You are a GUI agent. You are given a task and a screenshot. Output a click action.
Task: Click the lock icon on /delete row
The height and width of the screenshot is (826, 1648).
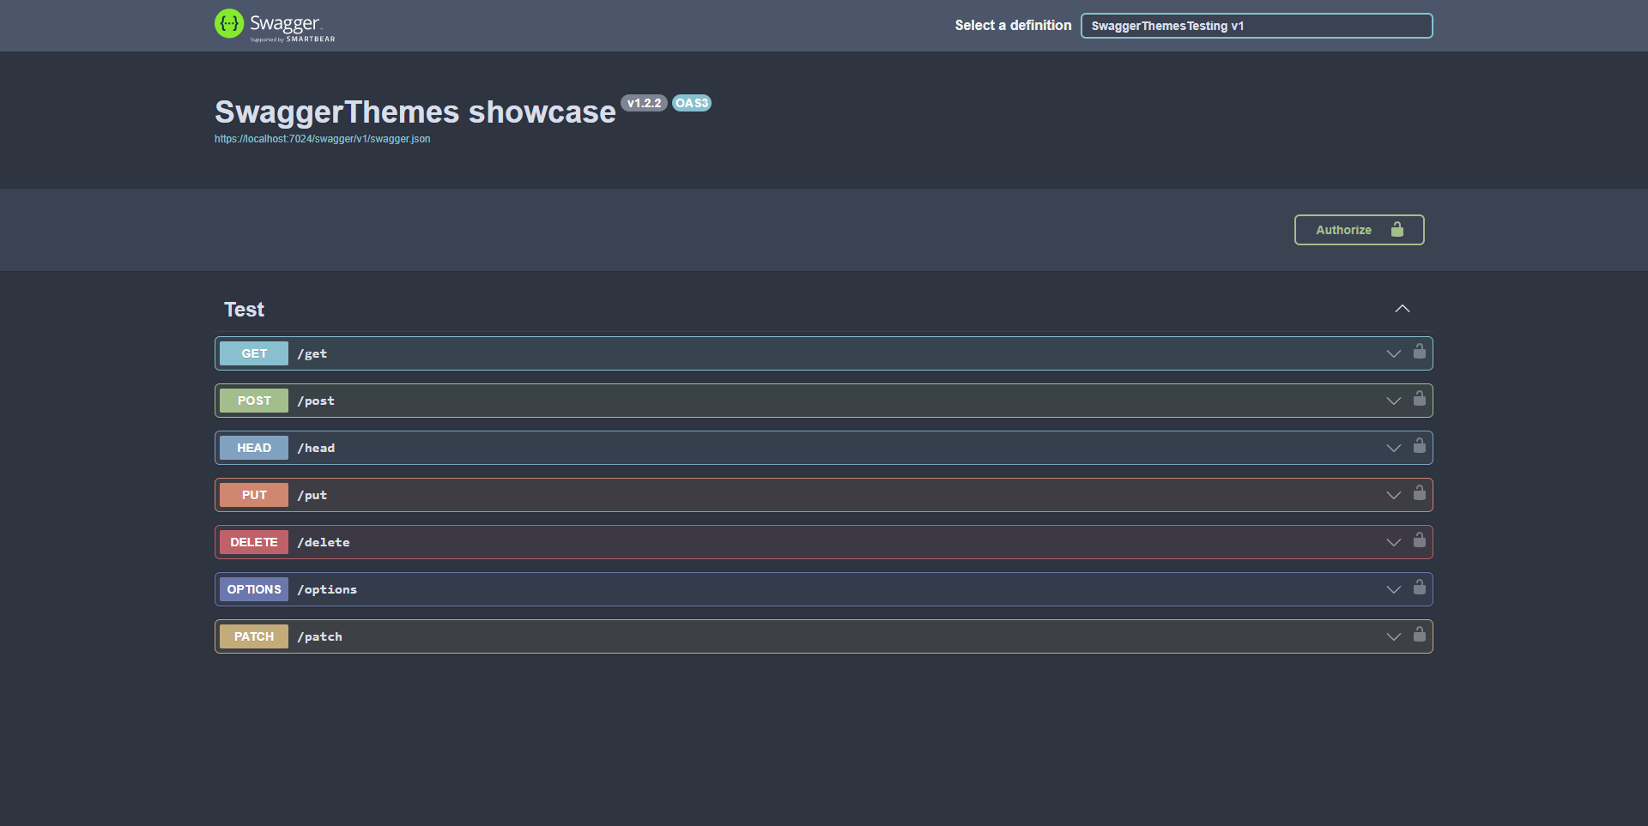tap(1420, 540)
